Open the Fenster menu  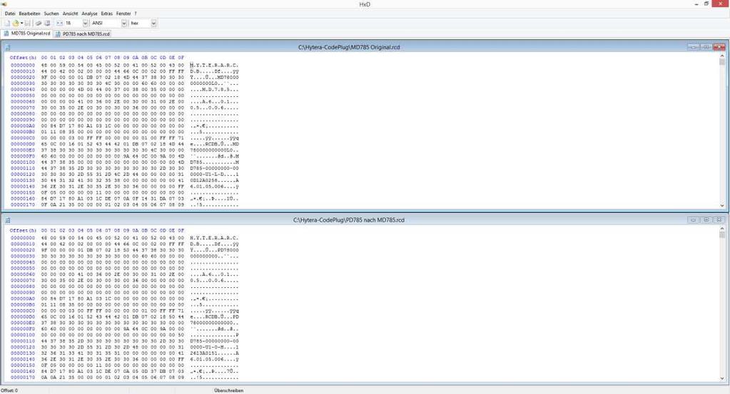124,14
